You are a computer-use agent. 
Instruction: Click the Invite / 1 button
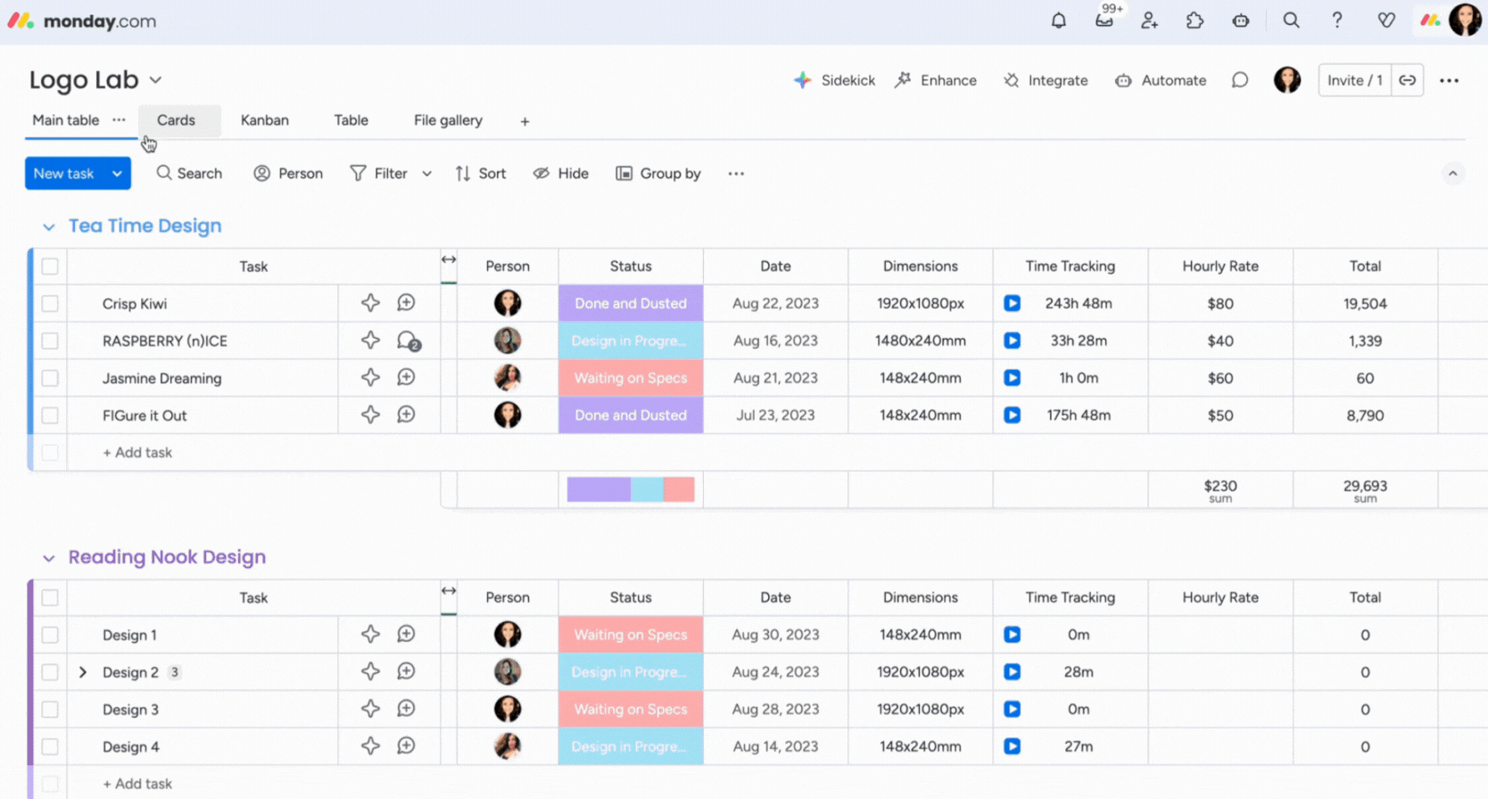(x=1353, y=80)
